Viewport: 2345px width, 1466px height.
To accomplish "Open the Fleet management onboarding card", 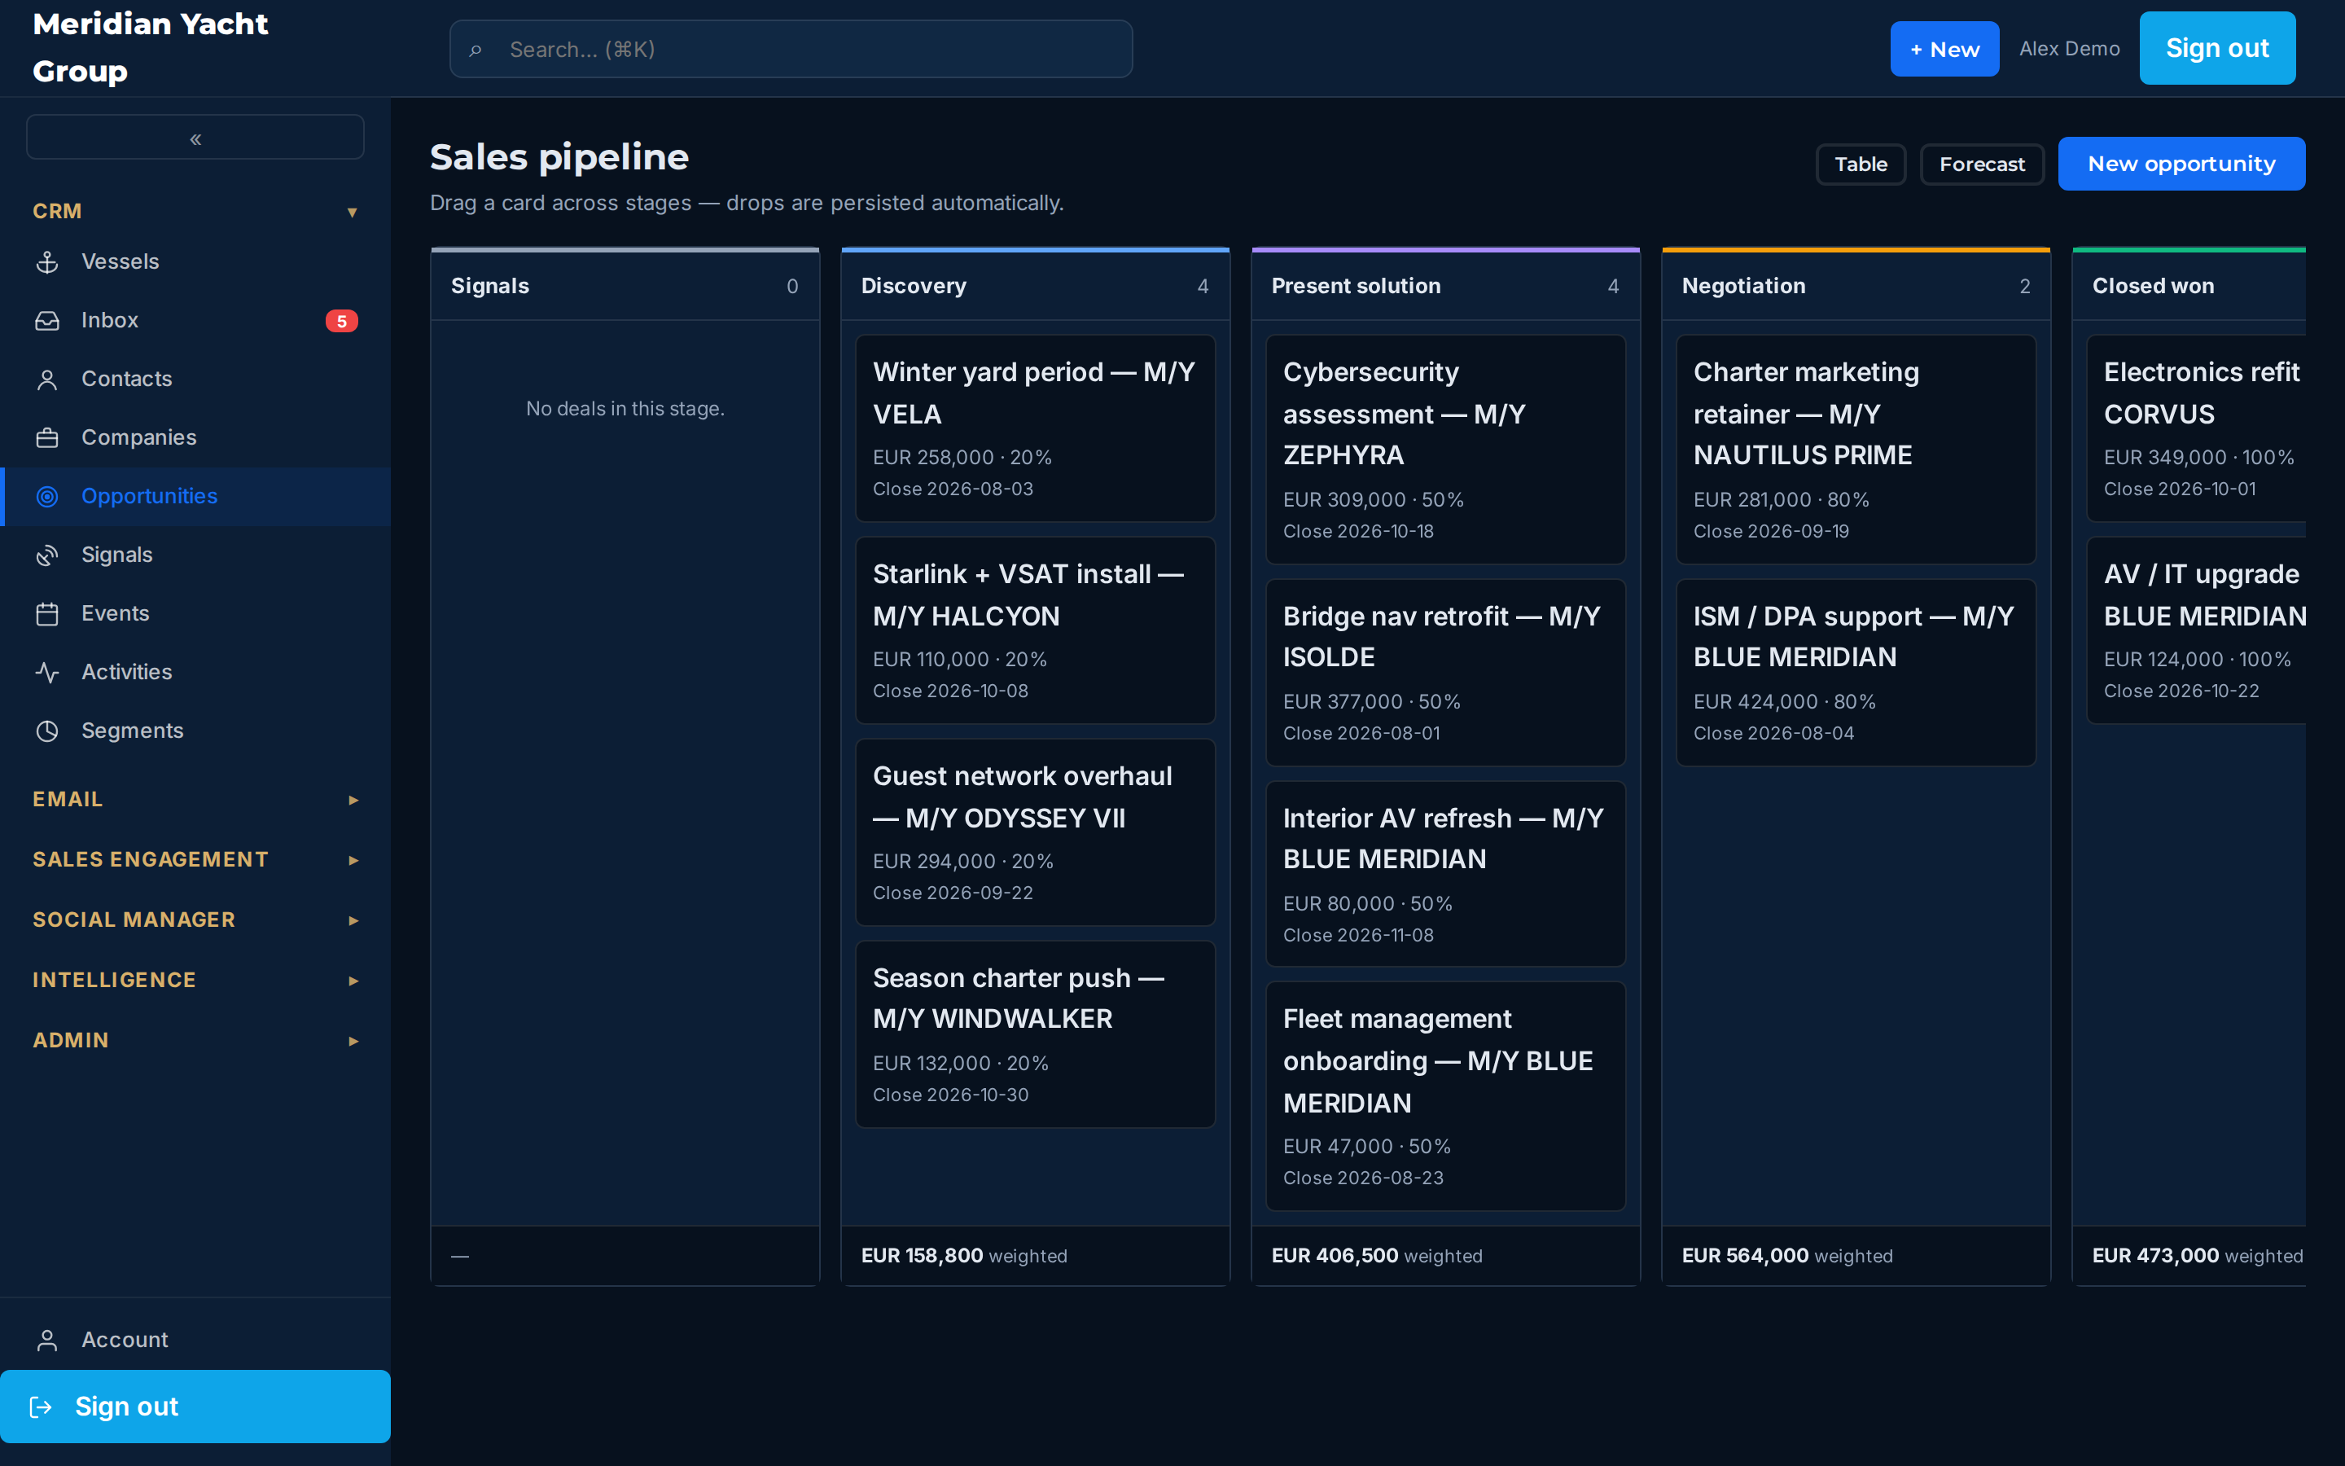I will (x=1444, y=1096).
